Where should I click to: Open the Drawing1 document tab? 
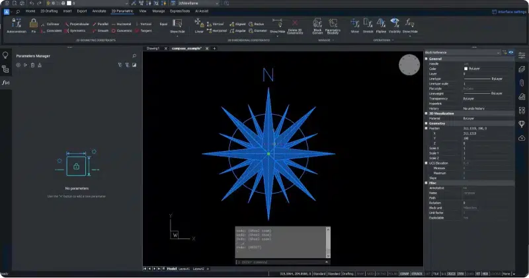153,48
